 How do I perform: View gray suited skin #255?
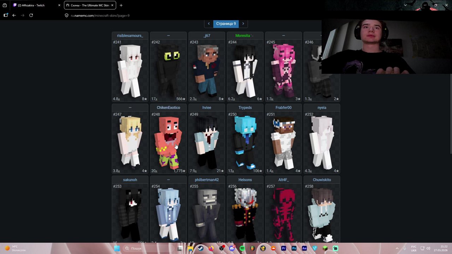[207, 213]
